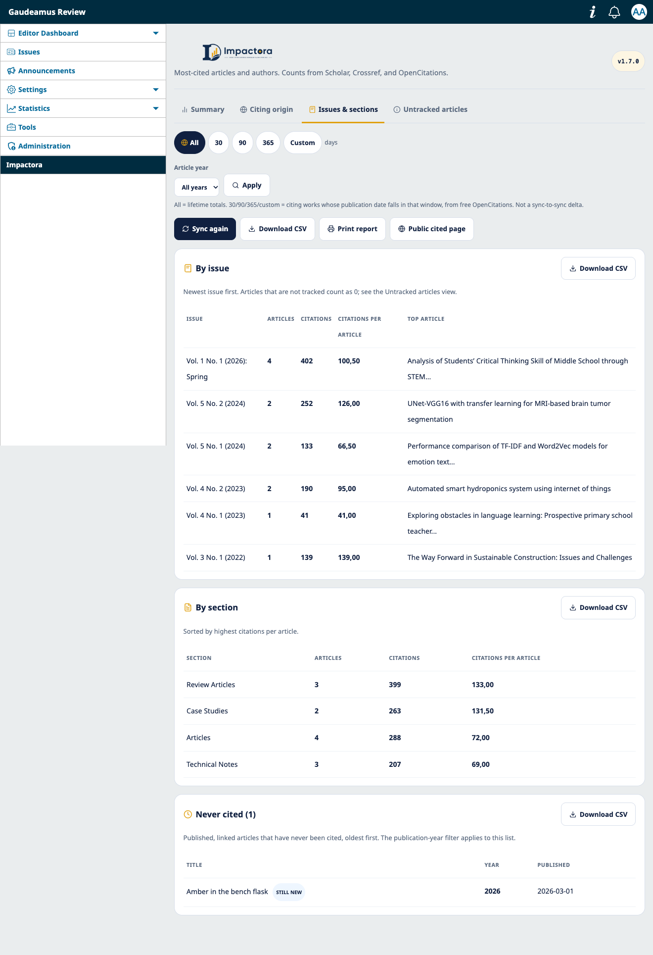Select the Custom days range pill

coord(303,143)
